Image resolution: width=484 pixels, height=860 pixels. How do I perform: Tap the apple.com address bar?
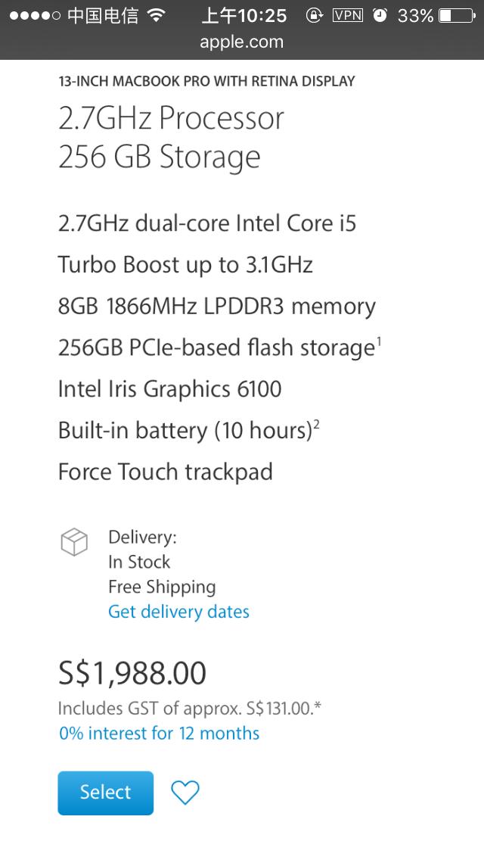242,42
